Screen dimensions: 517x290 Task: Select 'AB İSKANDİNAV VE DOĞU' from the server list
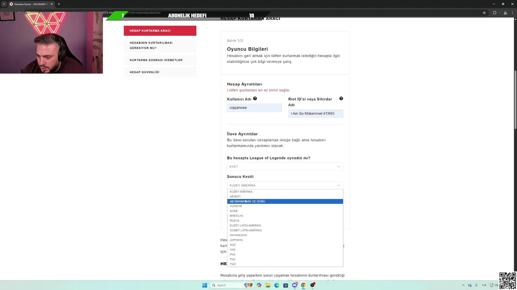tap(285, 201)
